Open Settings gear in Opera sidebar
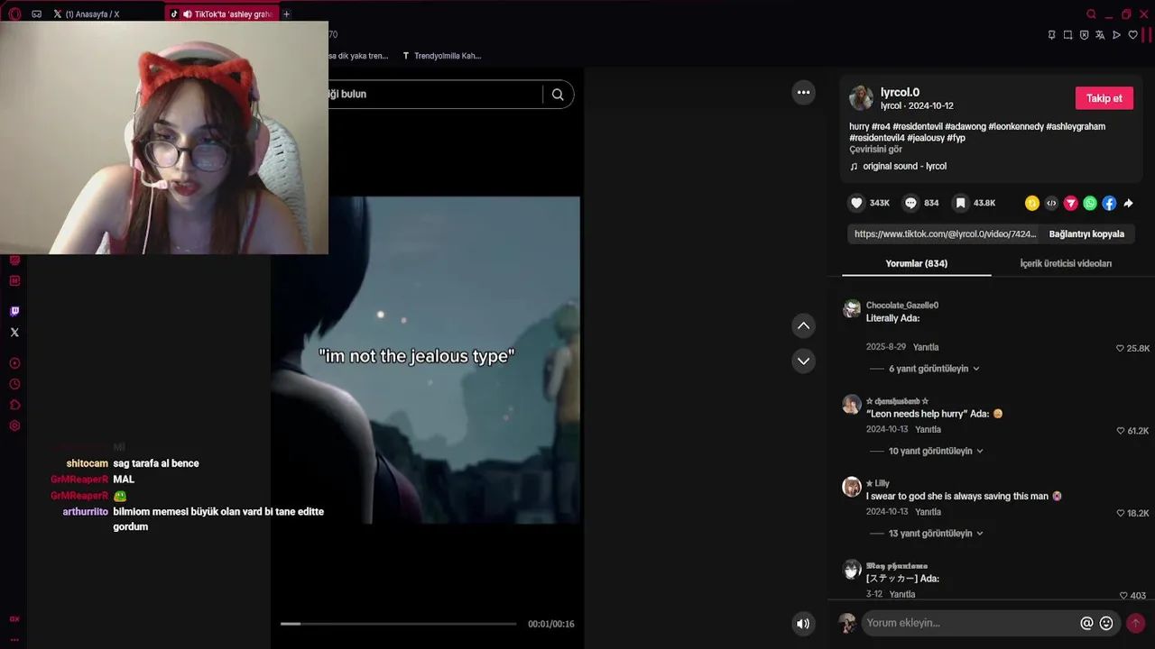Screen dimensions: 1155x649 click(14, 425)
